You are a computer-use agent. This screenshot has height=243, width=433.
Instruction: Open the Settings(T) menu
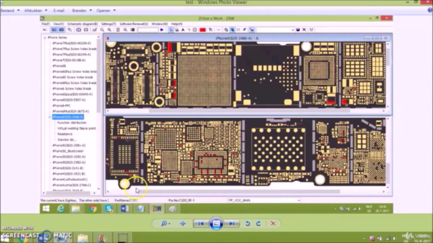tap(108, 24)
